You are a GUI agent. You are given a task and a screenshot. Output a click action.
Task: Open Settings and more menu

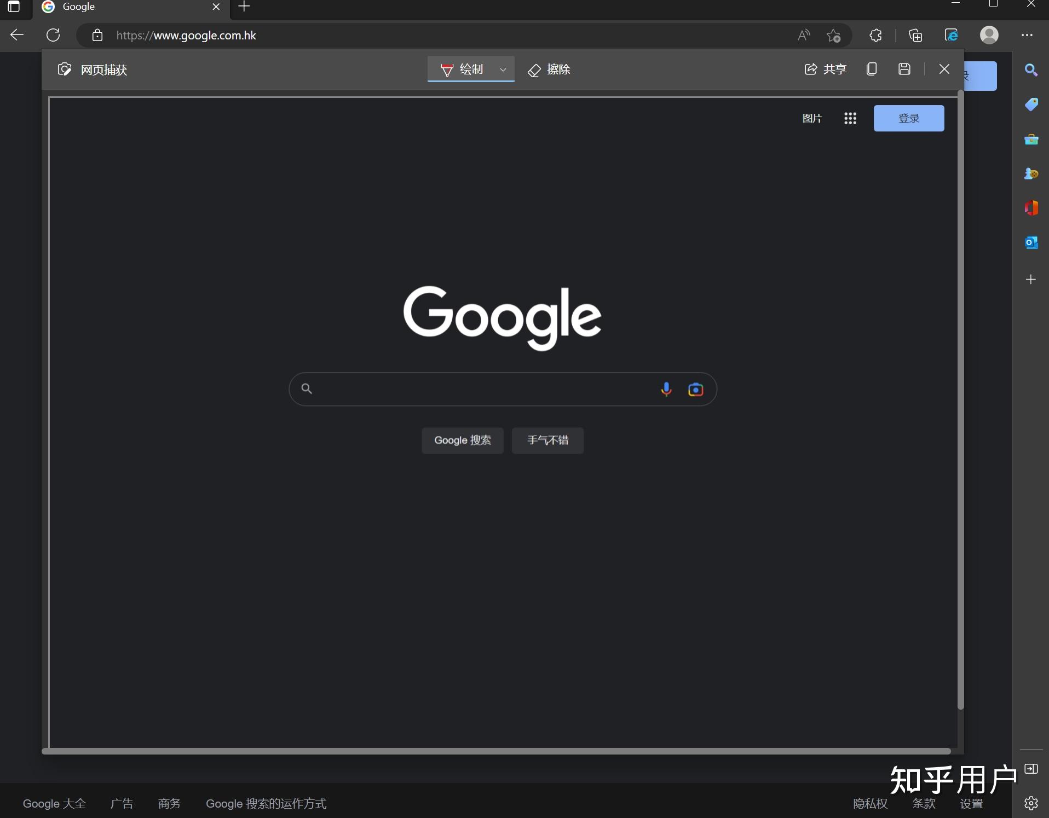(x=1027, y=36)
